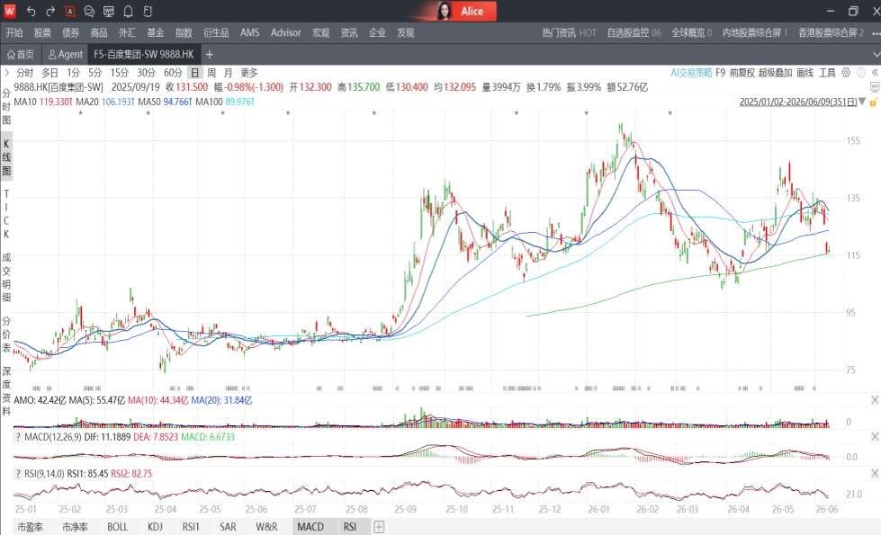Open the notification bell icon
The width and height of the screenshot is (881, 535).
(x=128, y=11)
